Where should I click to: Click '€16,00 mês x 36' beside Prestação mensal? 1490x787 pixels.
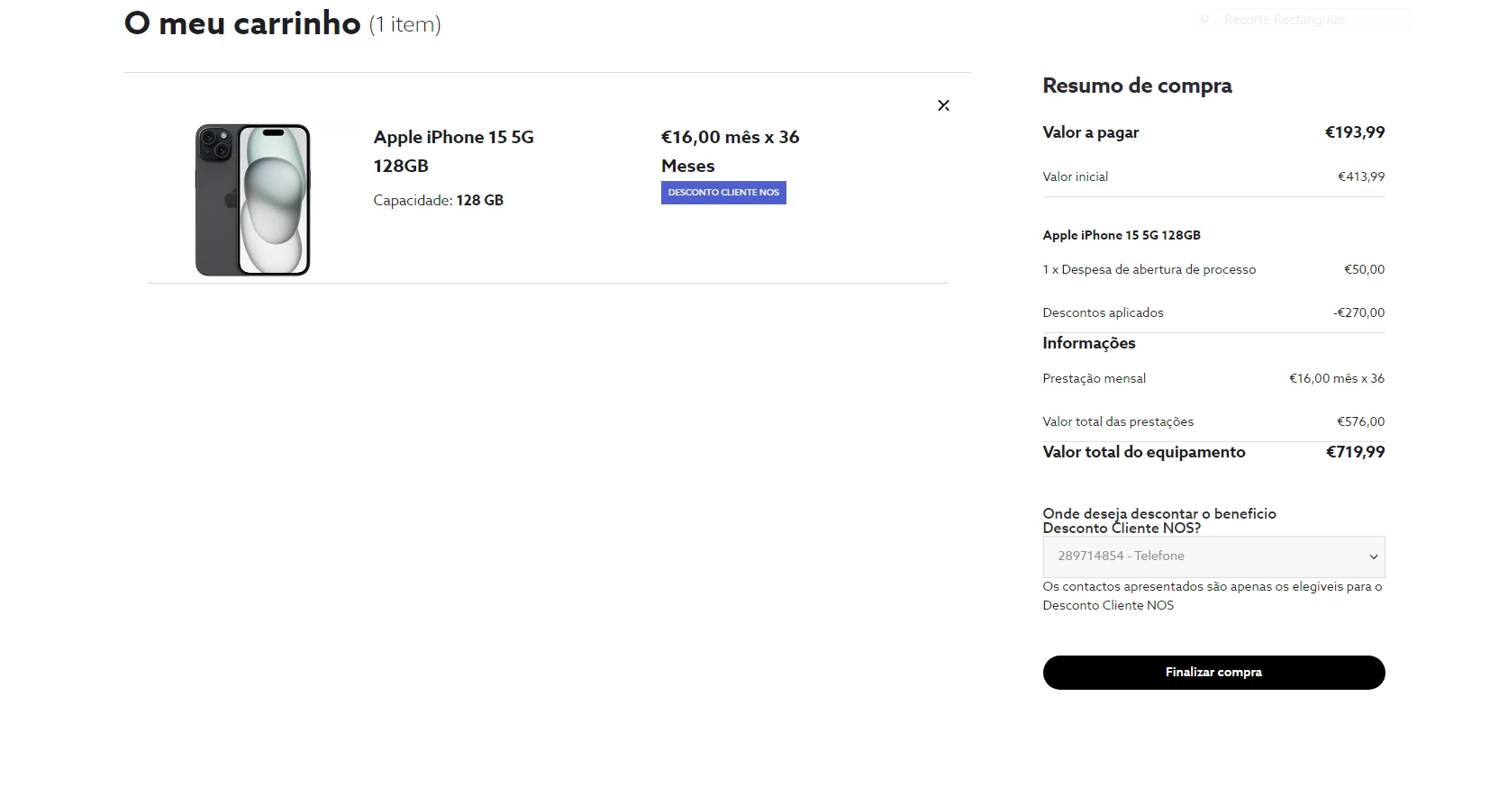tap(1337, 378)
